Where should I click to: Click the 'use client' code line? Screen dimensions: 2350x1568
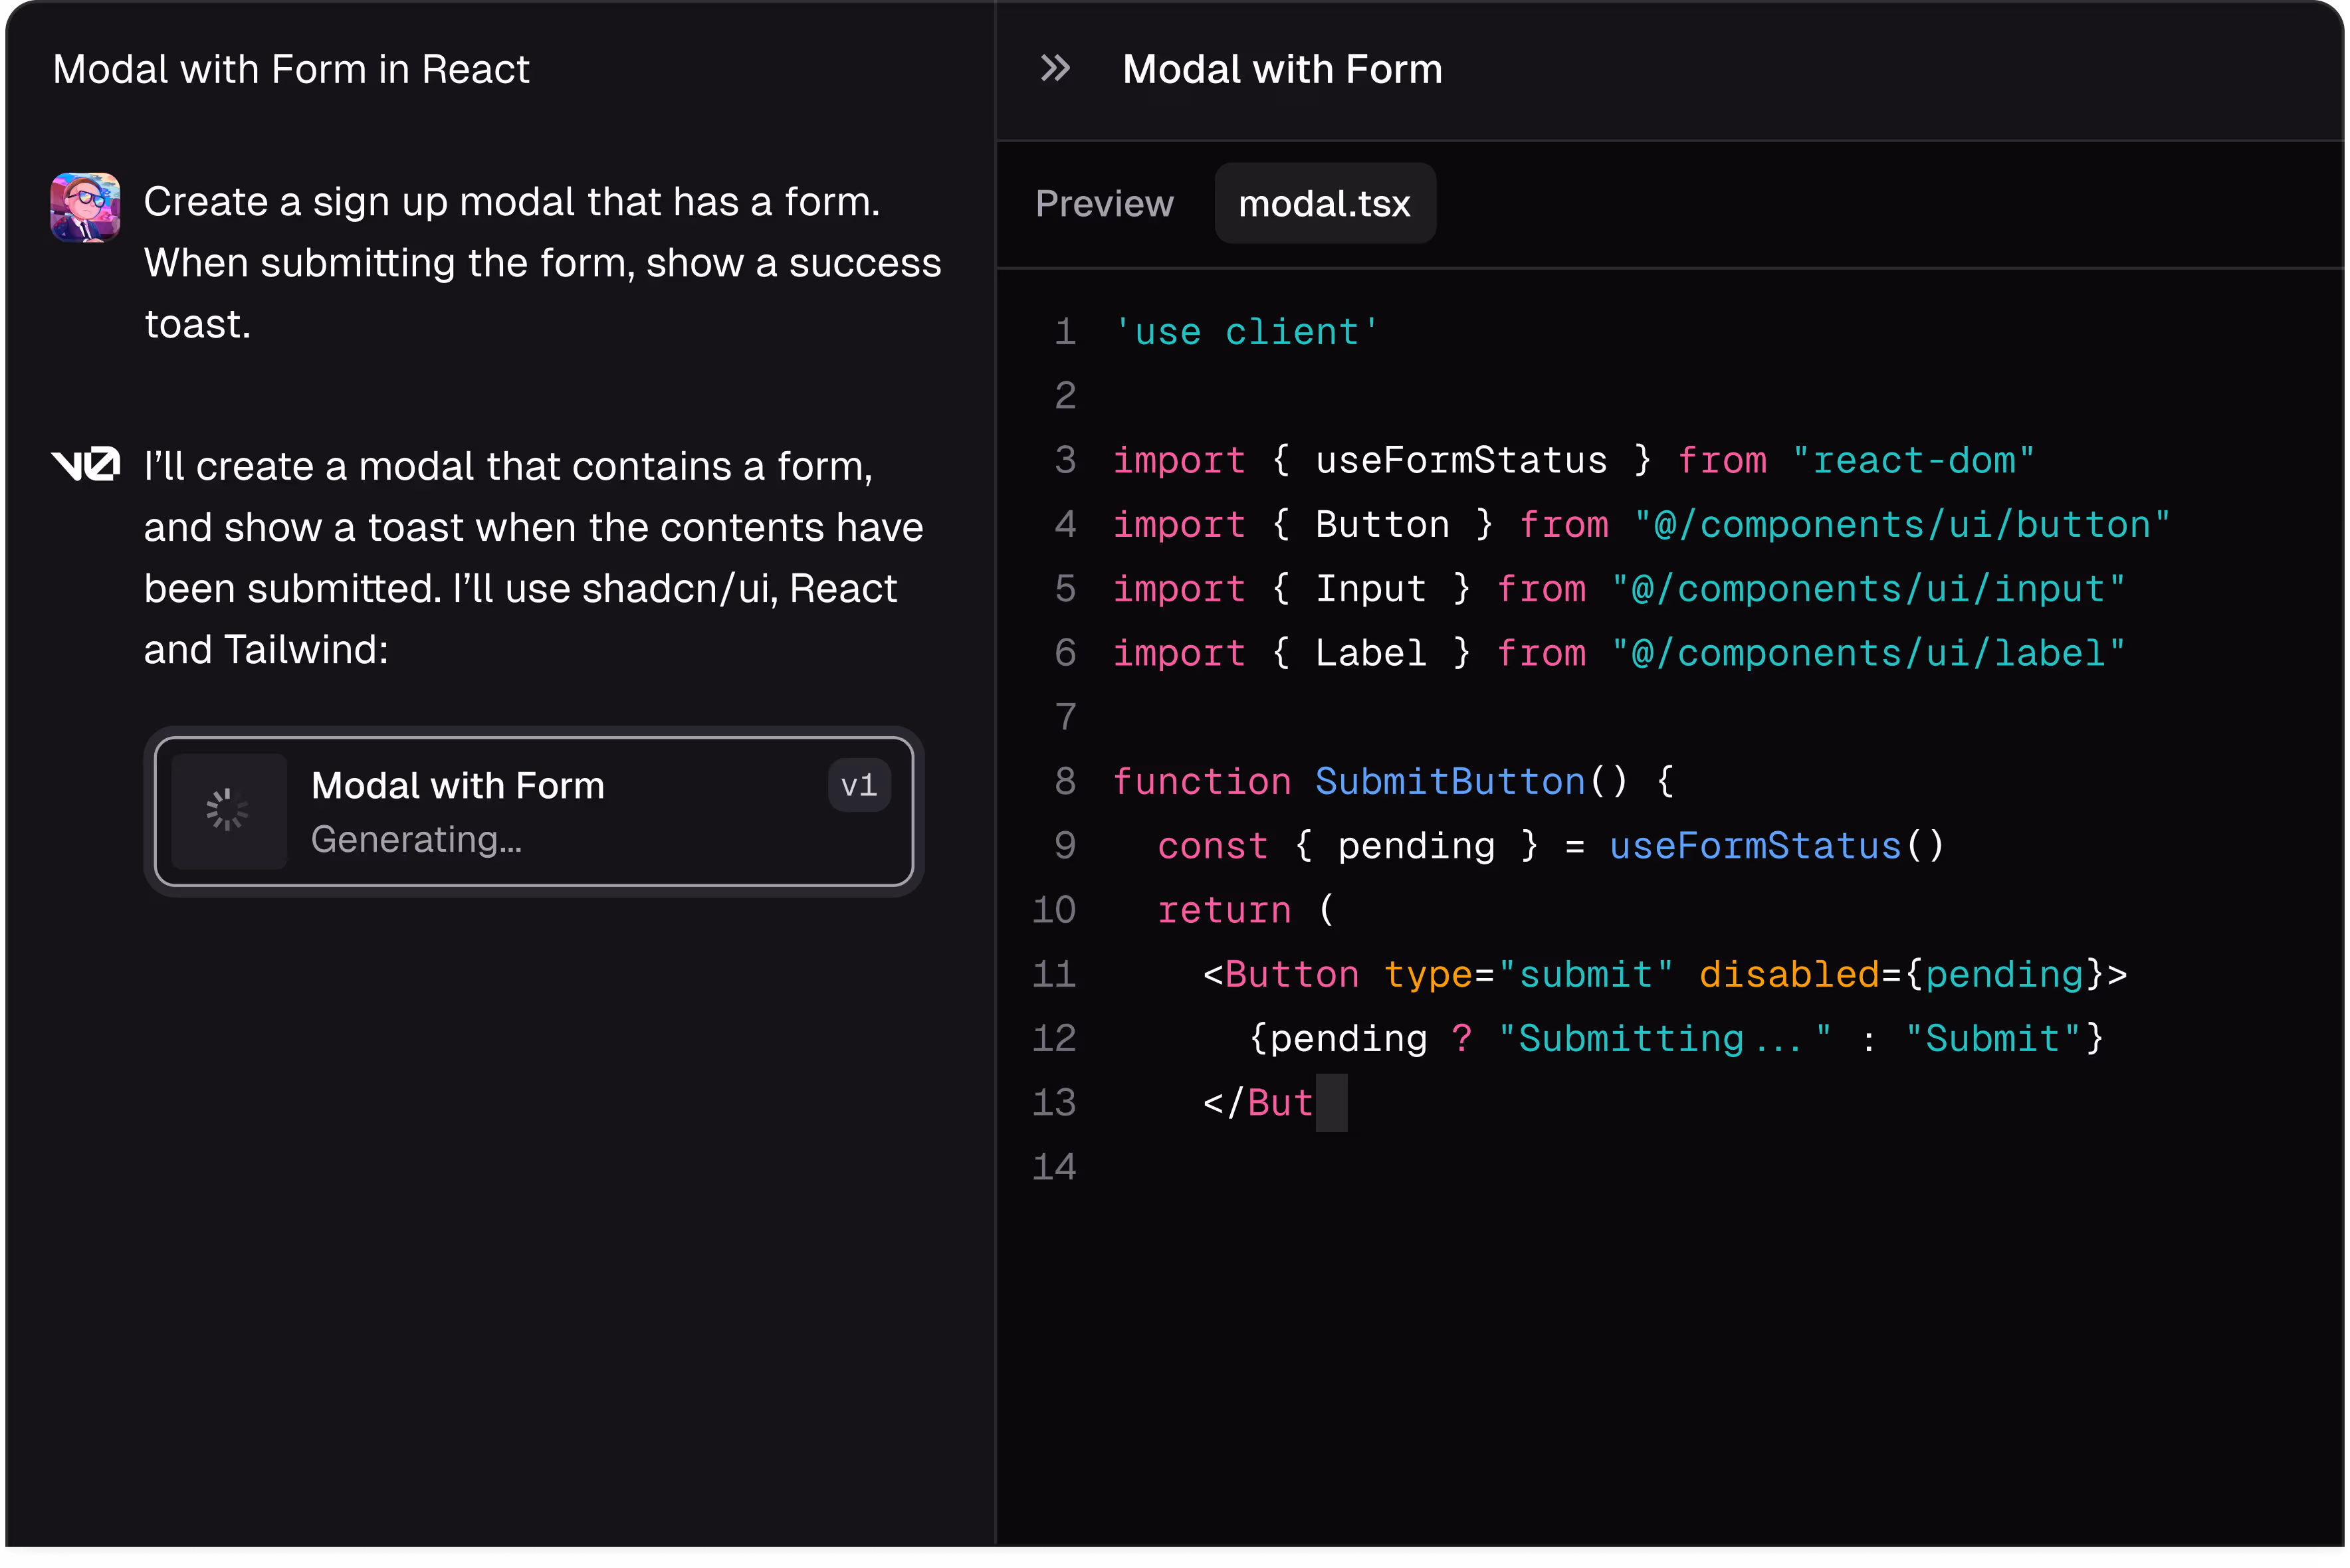pos(1246,332)
